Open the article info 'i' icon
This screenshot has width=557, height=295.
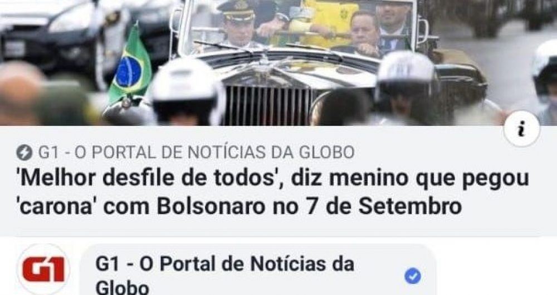pos(521,129)
